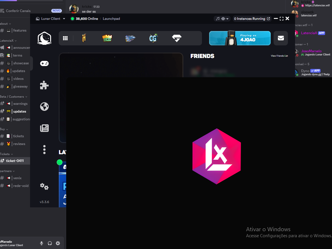Click the Lunar Client moon logo
This screenshot has width=332, height=249.
pos(44,38)
